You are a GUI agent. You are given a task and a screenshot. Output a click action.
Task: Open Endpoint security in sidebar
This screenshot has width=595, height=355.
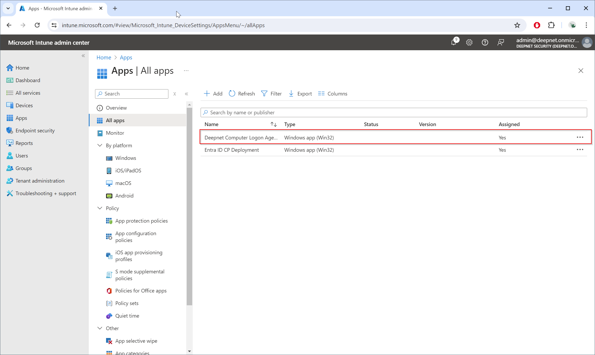pyautogui.click(x=35, y=131)
